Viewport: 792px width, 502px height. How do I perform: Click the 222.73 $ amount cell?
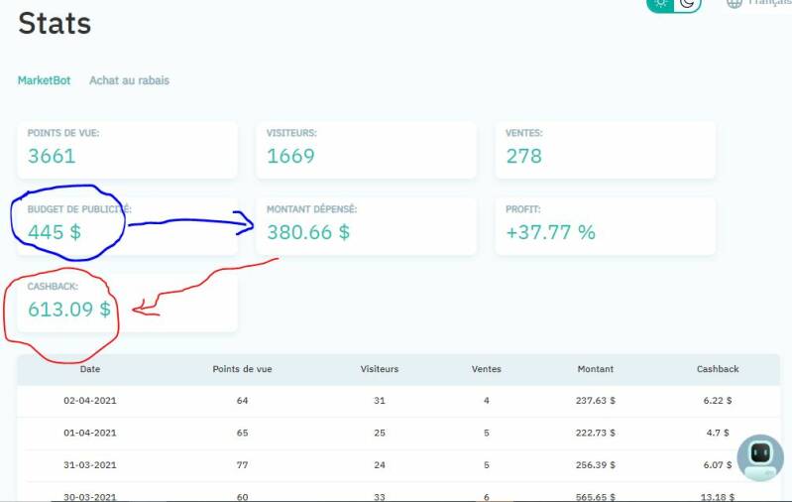click(596, 433)
